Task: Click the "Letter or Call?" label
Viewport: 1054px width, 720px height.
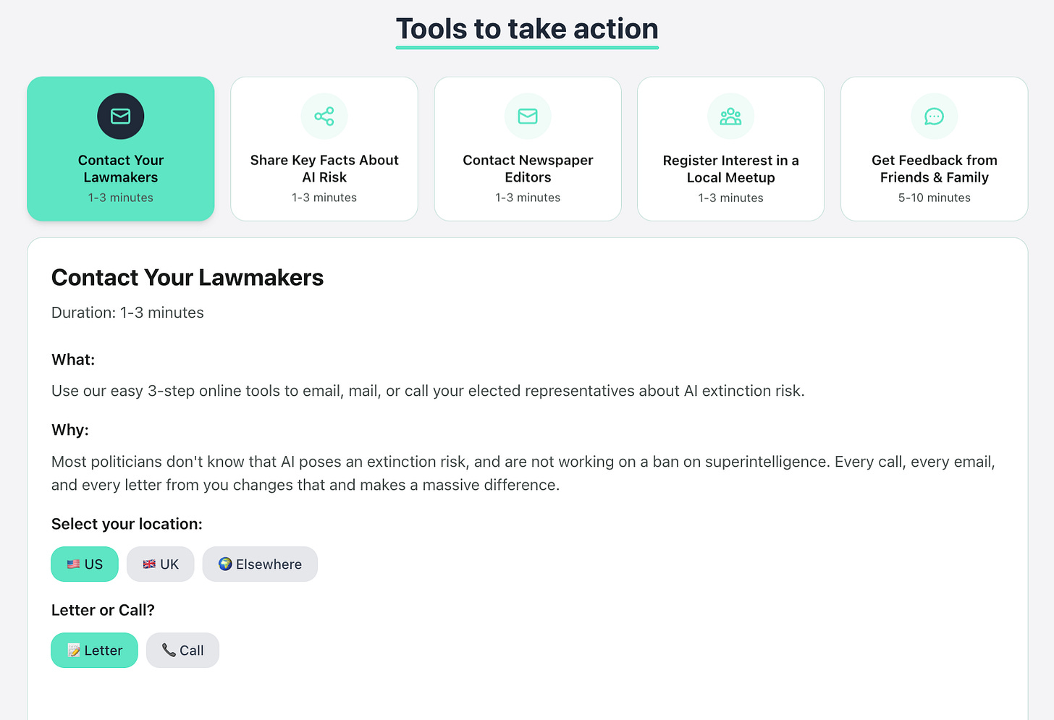Action: click(x=103, y=610)
